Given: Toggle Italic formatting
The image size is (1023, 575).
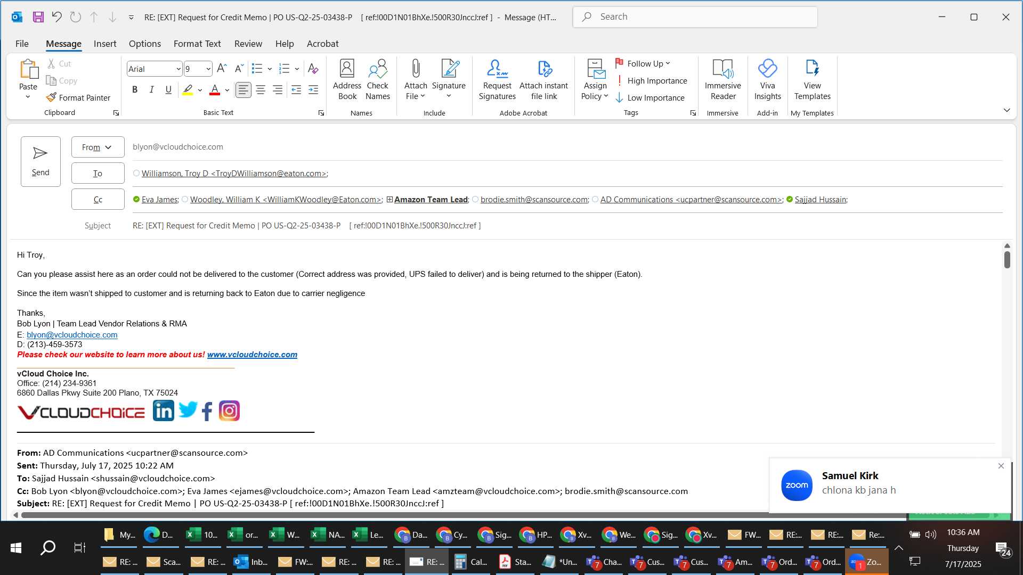Looking at the screenshot, I should pos(151,90).
